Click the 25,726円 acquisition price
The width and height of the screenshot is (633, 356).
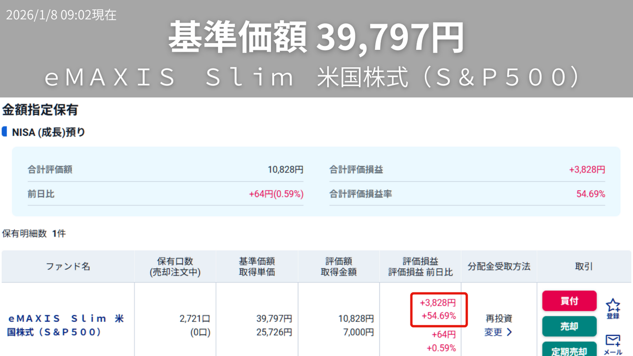coord(274,332)
